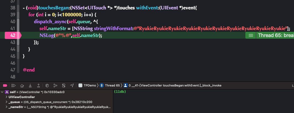Click the 0x10330adc0 address value
The image size is (294, 113).
54,92
